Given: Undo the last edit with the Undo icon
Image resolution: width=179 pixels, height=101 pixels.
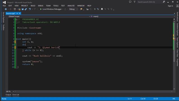Looking at the screenshot, I should pos(30,9).
